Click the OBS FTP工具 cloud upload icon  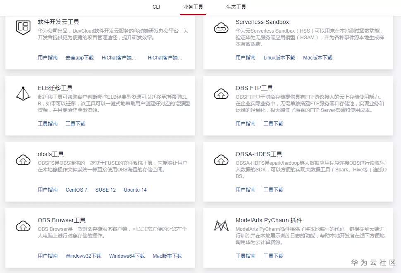point(221,94)
